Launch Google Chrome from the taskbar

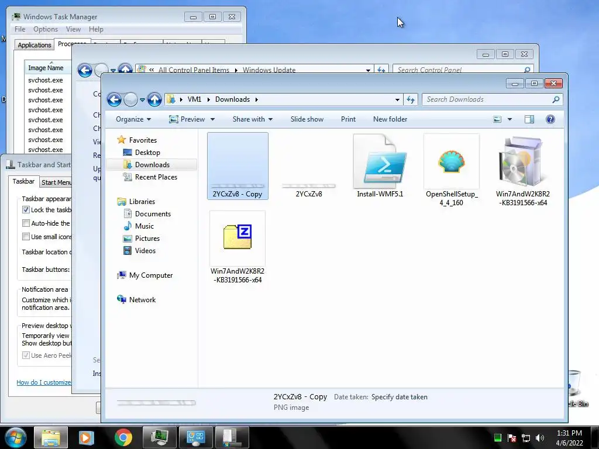(123, 437)
